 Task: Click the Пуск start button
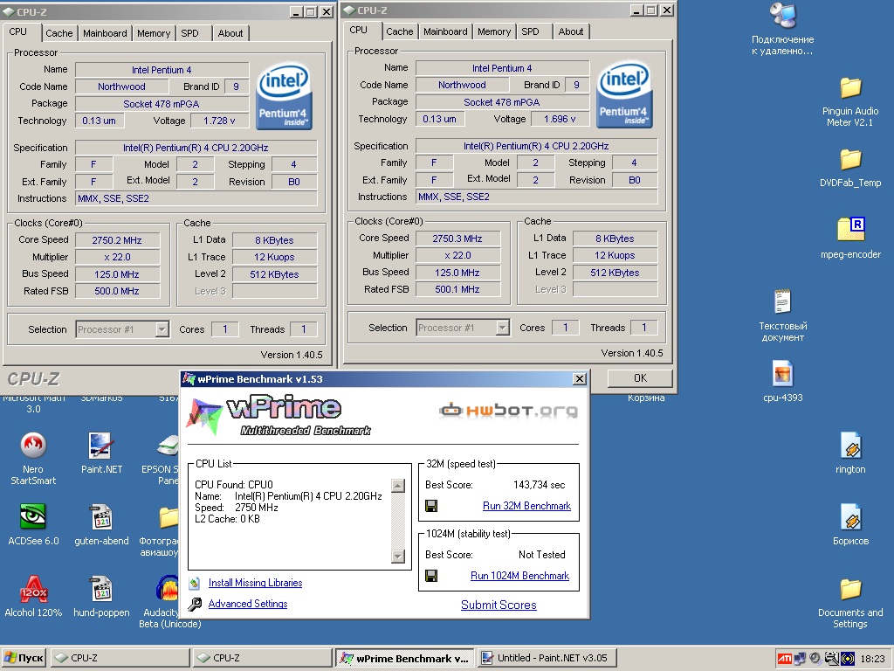click(x=24, y=658)
